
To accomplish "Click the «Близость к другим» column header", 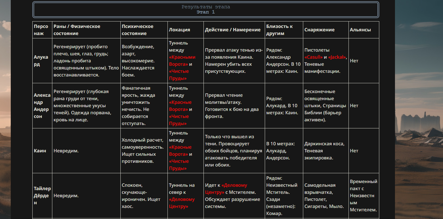I will pyautogui.click(x=284, y=30).
